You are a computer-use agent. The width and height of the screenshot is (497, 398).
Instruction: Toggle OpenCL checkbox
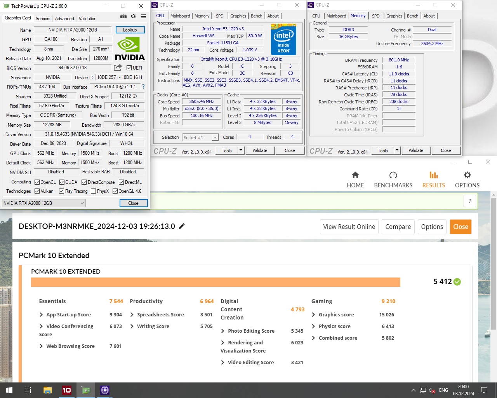click(37, 182)
